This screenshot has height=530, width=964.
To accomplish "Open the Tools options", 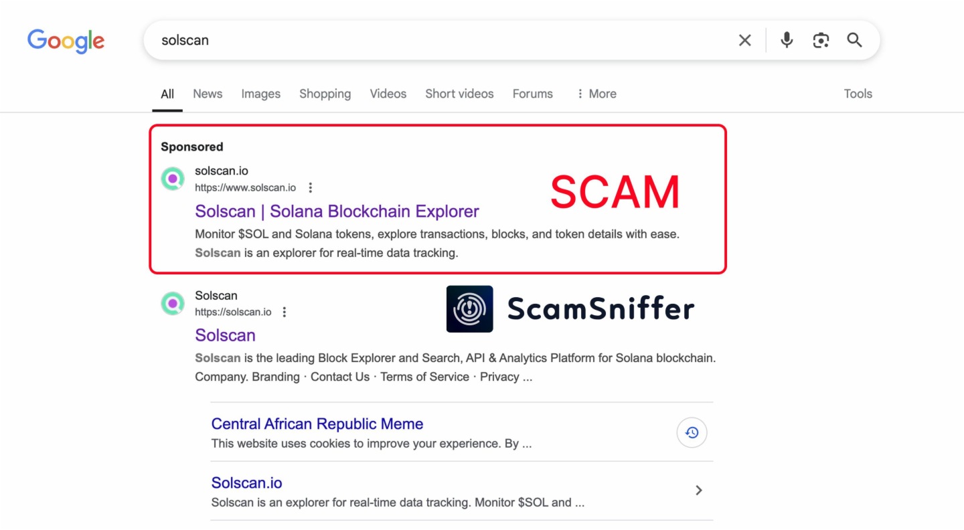I will [858, 94].
